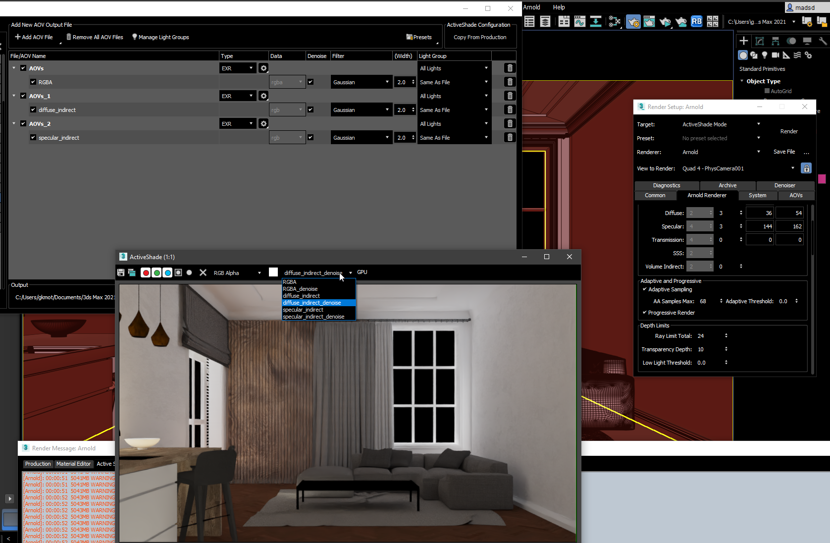
Task: Open Render Setup from the teapot-gear toolbar icon
Action: coord(633,21)
